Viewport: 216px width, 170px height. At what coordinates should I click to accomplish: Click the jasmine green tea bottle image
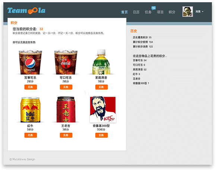[101, 62]
